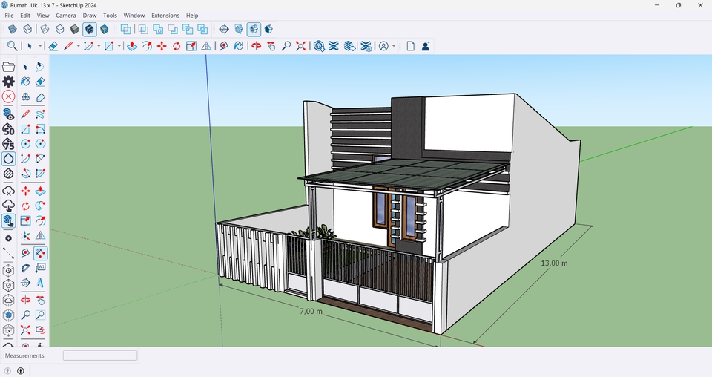Toggle X-Ray face style
Image resolution: width=712 pixels, height=377 pixels.
pyautogui.click(x=13, y=30)
